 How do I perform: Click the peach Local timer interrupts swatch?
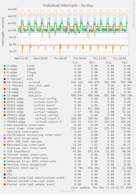tap(5, 128)
